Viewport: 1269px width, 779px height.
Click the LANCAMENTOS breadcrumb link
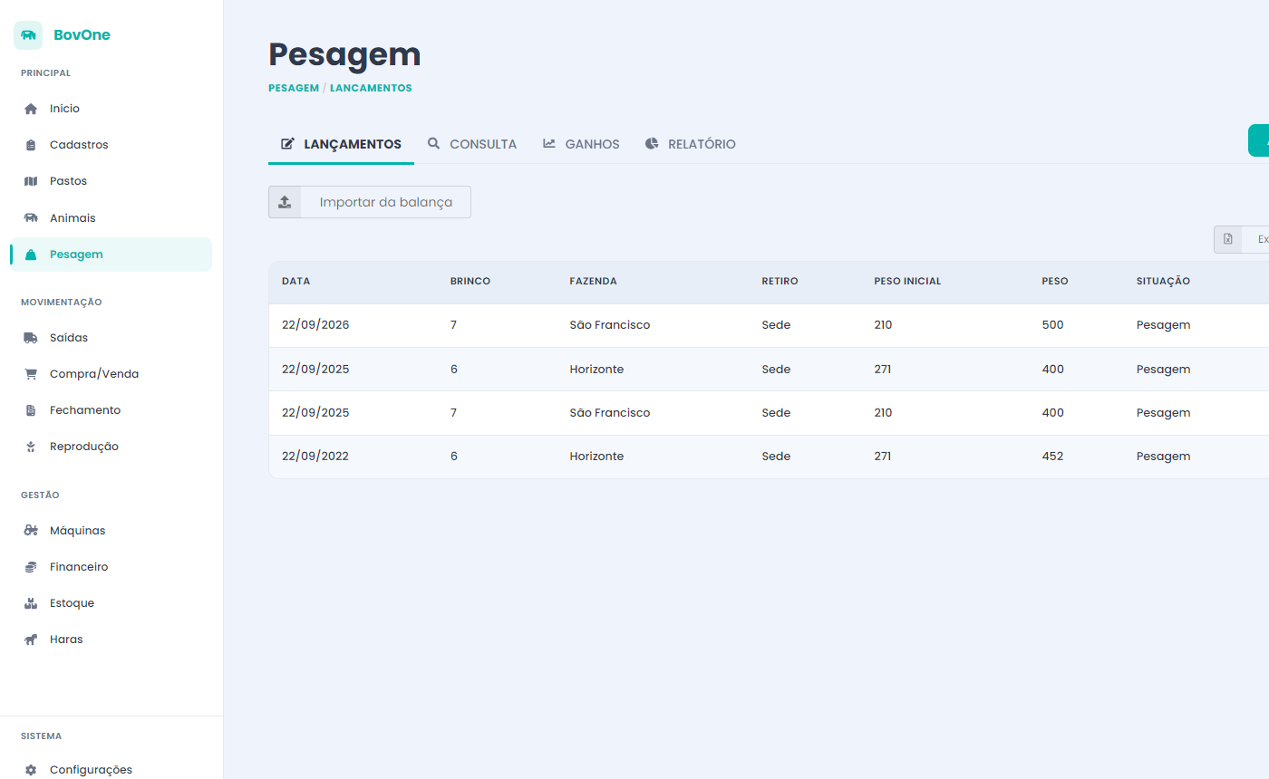click(x=371, y=88)
